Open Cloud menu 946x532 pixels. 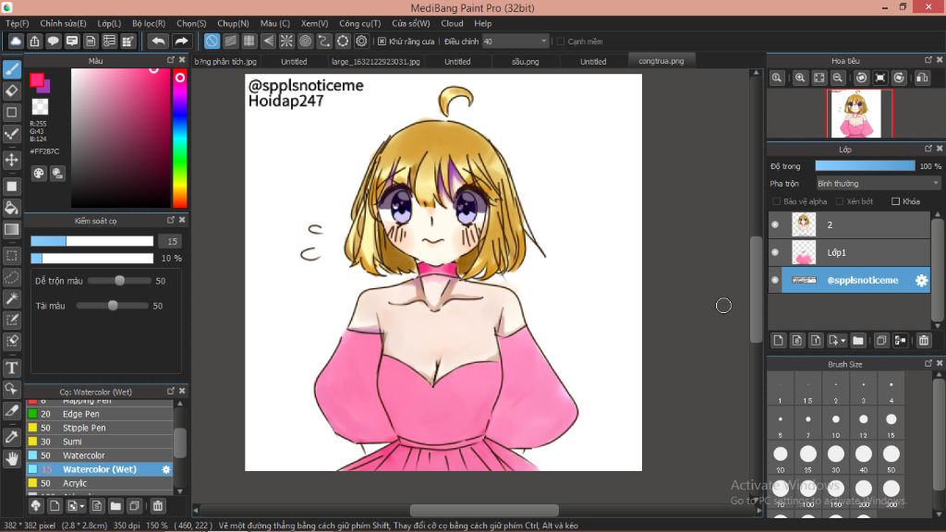pos(452,23)
